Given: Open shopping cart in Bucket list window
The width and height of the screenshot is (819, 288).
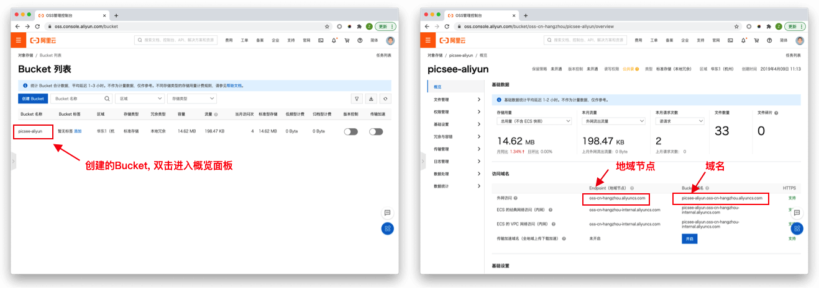Looking at the screenshot, I should (x=347, y=40).
